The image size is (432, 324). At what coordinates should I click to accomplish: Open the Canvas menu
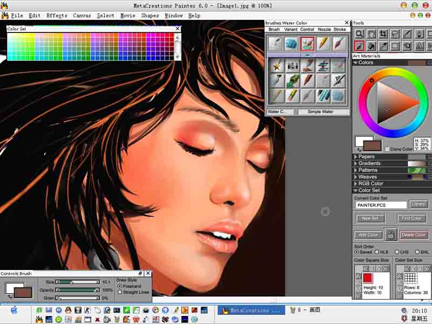[x=82, y=16]
